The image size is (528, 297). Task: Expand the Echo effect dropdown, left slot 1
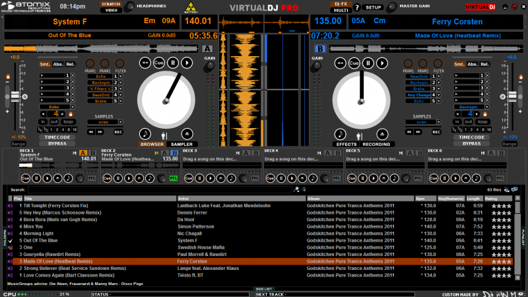(x=121, y=77)
